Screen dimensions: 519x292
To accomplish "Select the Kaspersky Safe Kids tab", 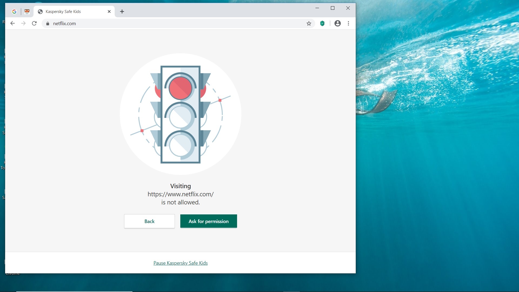I will click(x=70, y=11).
